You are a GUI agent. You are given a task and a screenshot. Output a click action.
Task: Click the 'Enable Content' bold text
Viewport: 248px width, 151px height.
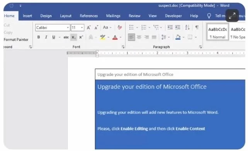[190, 129]
